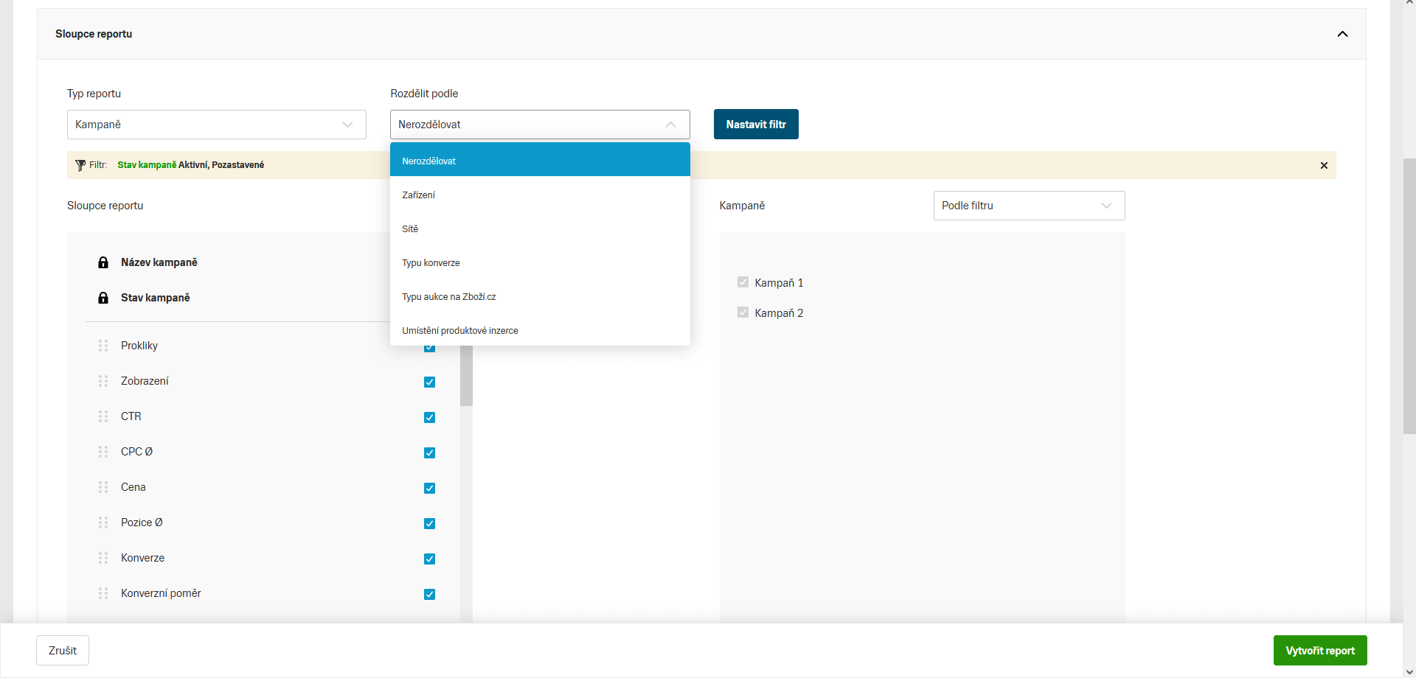Screen dimensions: 1416x678
Task: Open the Typ reportu dropdown
Action: point(216,125)
